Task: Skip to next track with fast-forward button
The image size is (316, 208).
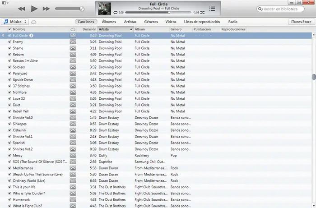Action: [46, 9]
